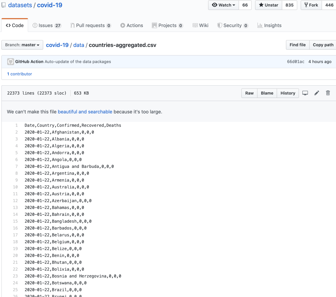Switch to the Issues tab
This screenshot has height=297, width=336.
coord(47,26)
